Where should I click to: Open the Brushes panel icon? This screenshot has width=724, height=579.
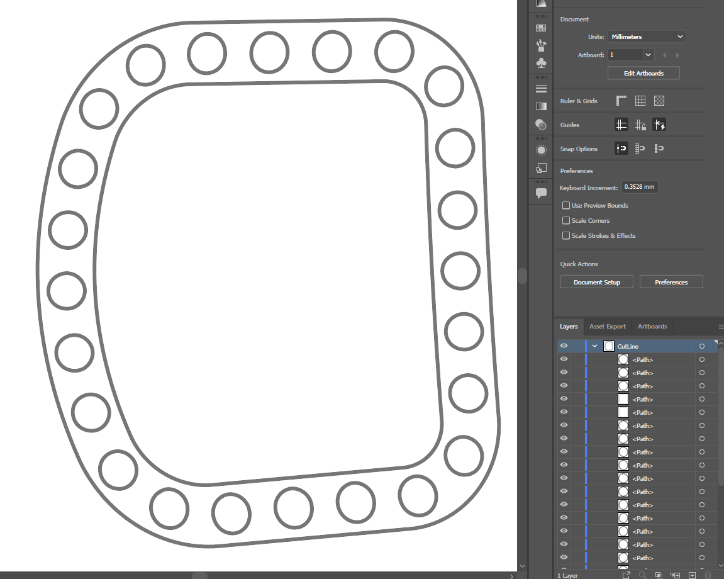pyautogui.click(x=541, y=45)
